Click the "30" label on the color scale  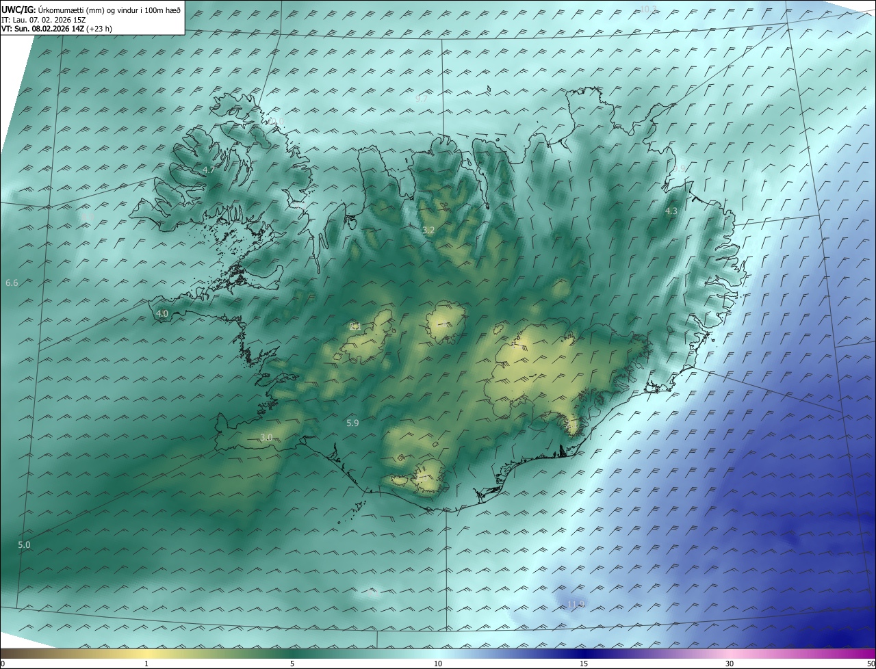point(730,664)
